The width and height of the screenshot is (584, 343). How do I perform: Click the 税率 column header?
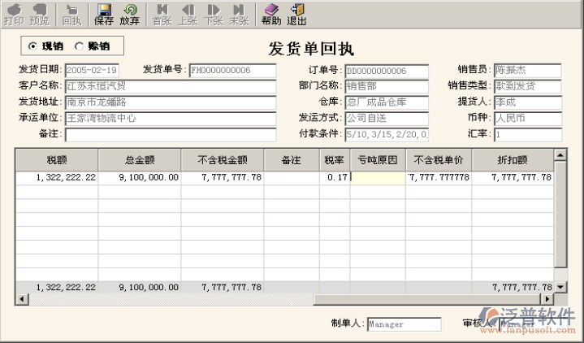[334, 160]
